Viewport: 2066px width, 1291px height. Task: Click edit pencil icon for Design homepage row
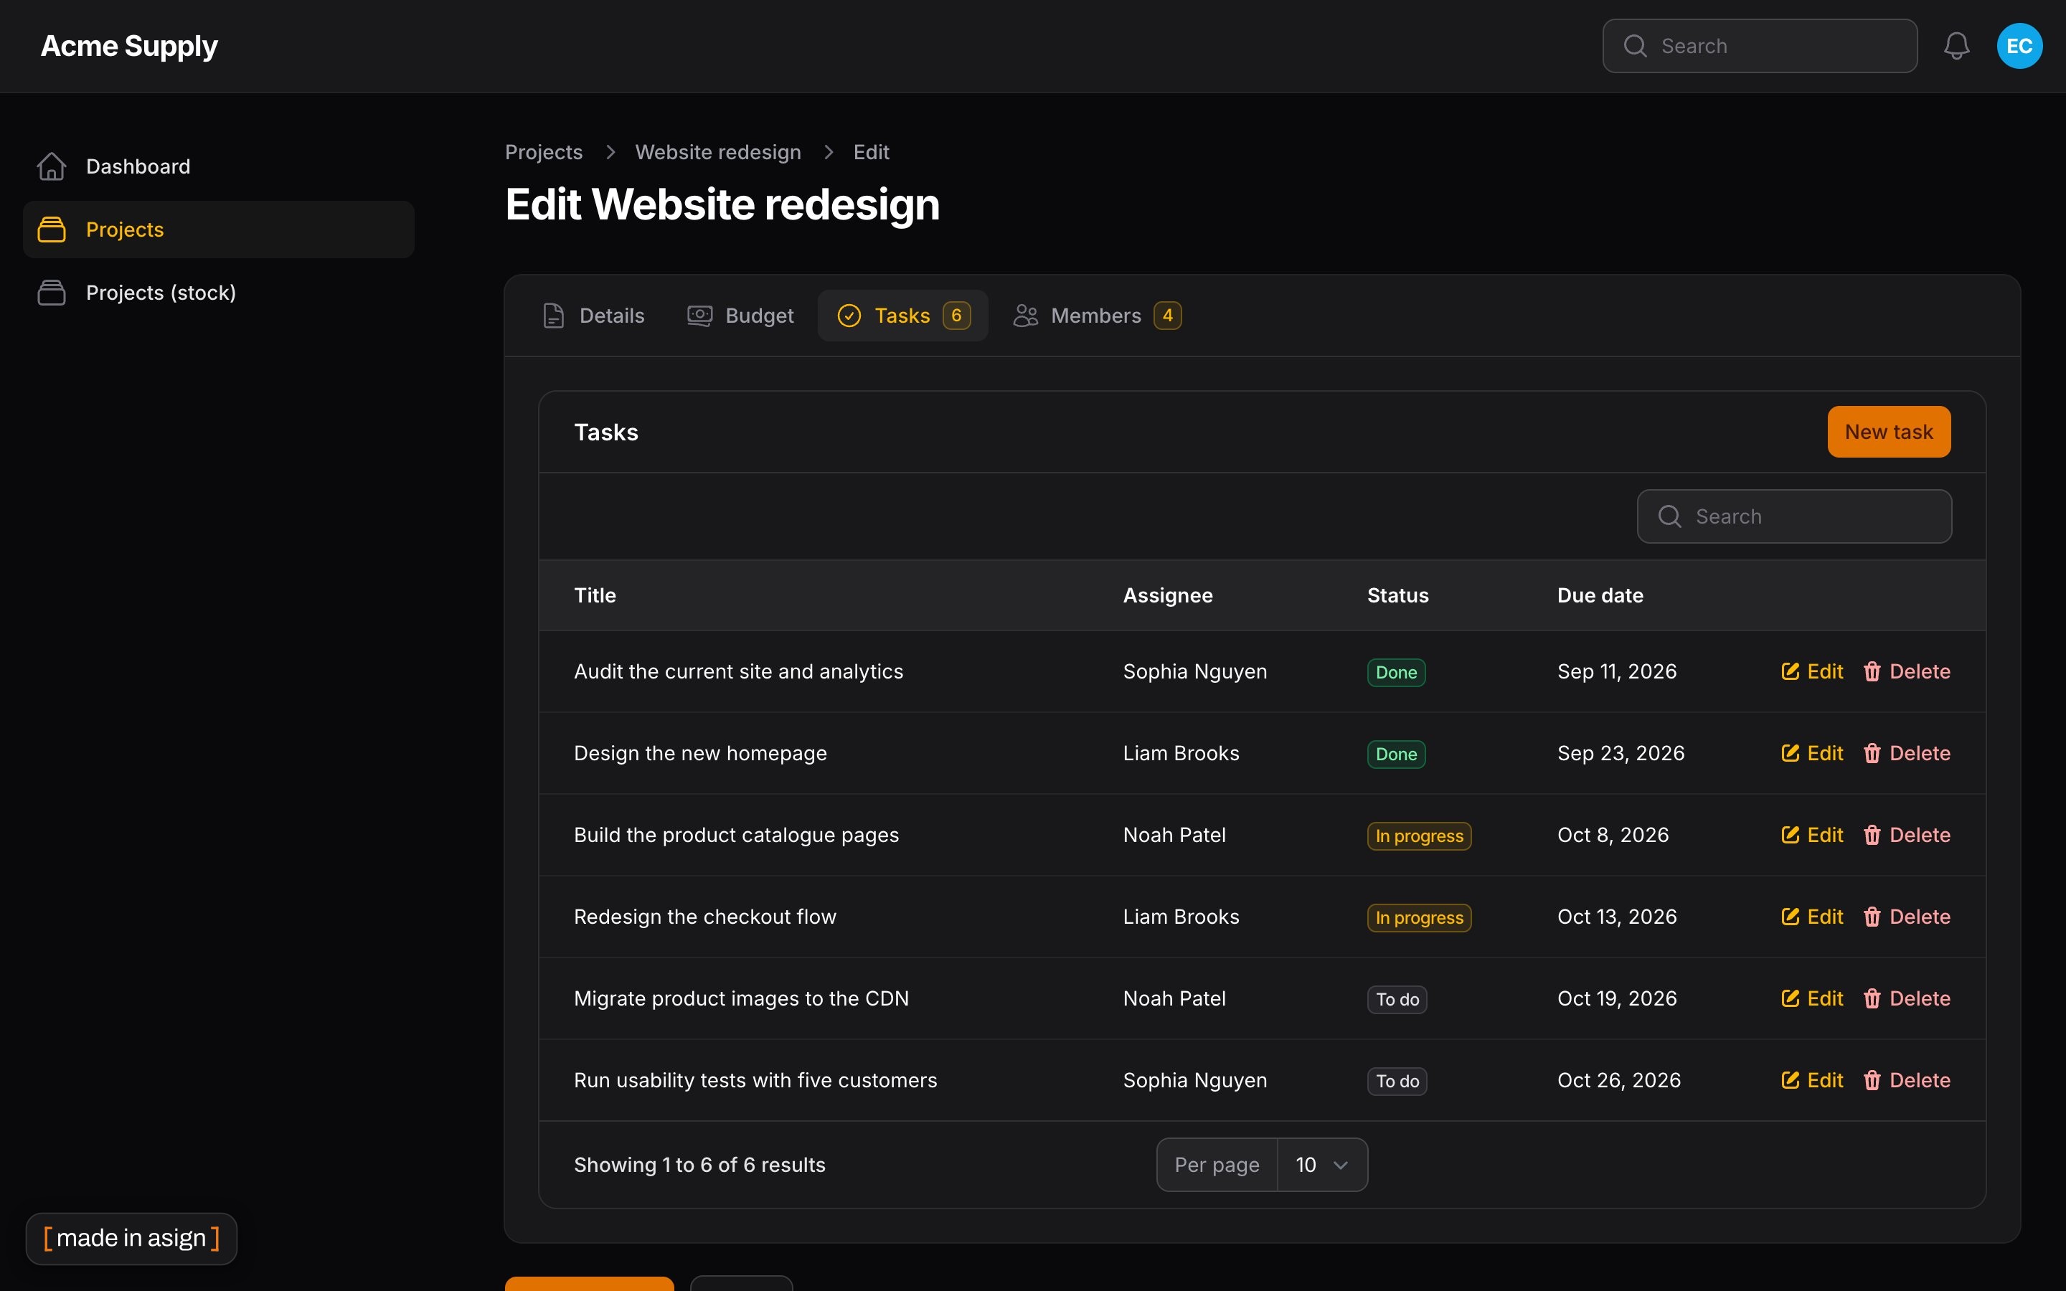1789,753
